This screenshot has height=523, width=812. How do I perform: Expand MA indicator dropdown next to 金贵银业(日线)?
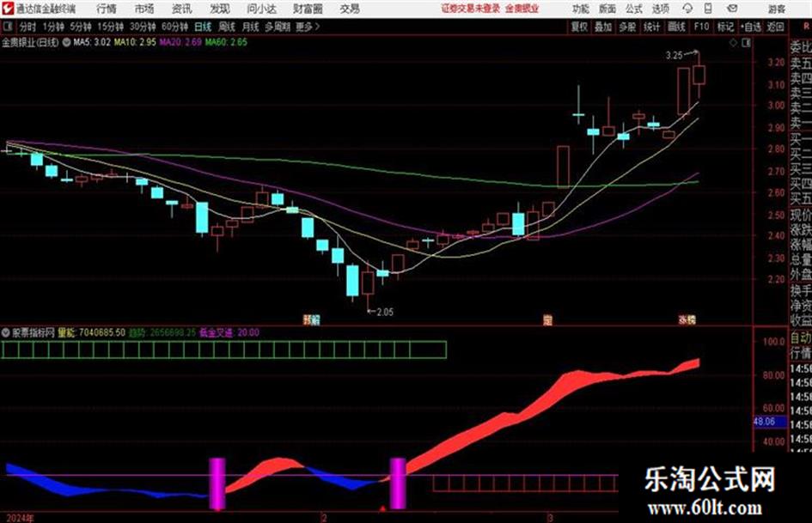66,42
